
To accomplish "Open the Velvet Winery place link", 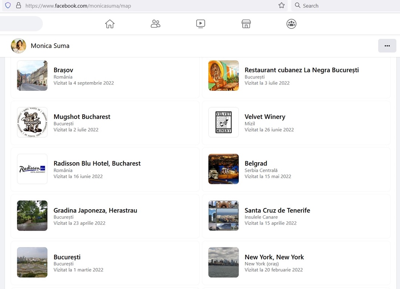I will (x=265, y=117).
